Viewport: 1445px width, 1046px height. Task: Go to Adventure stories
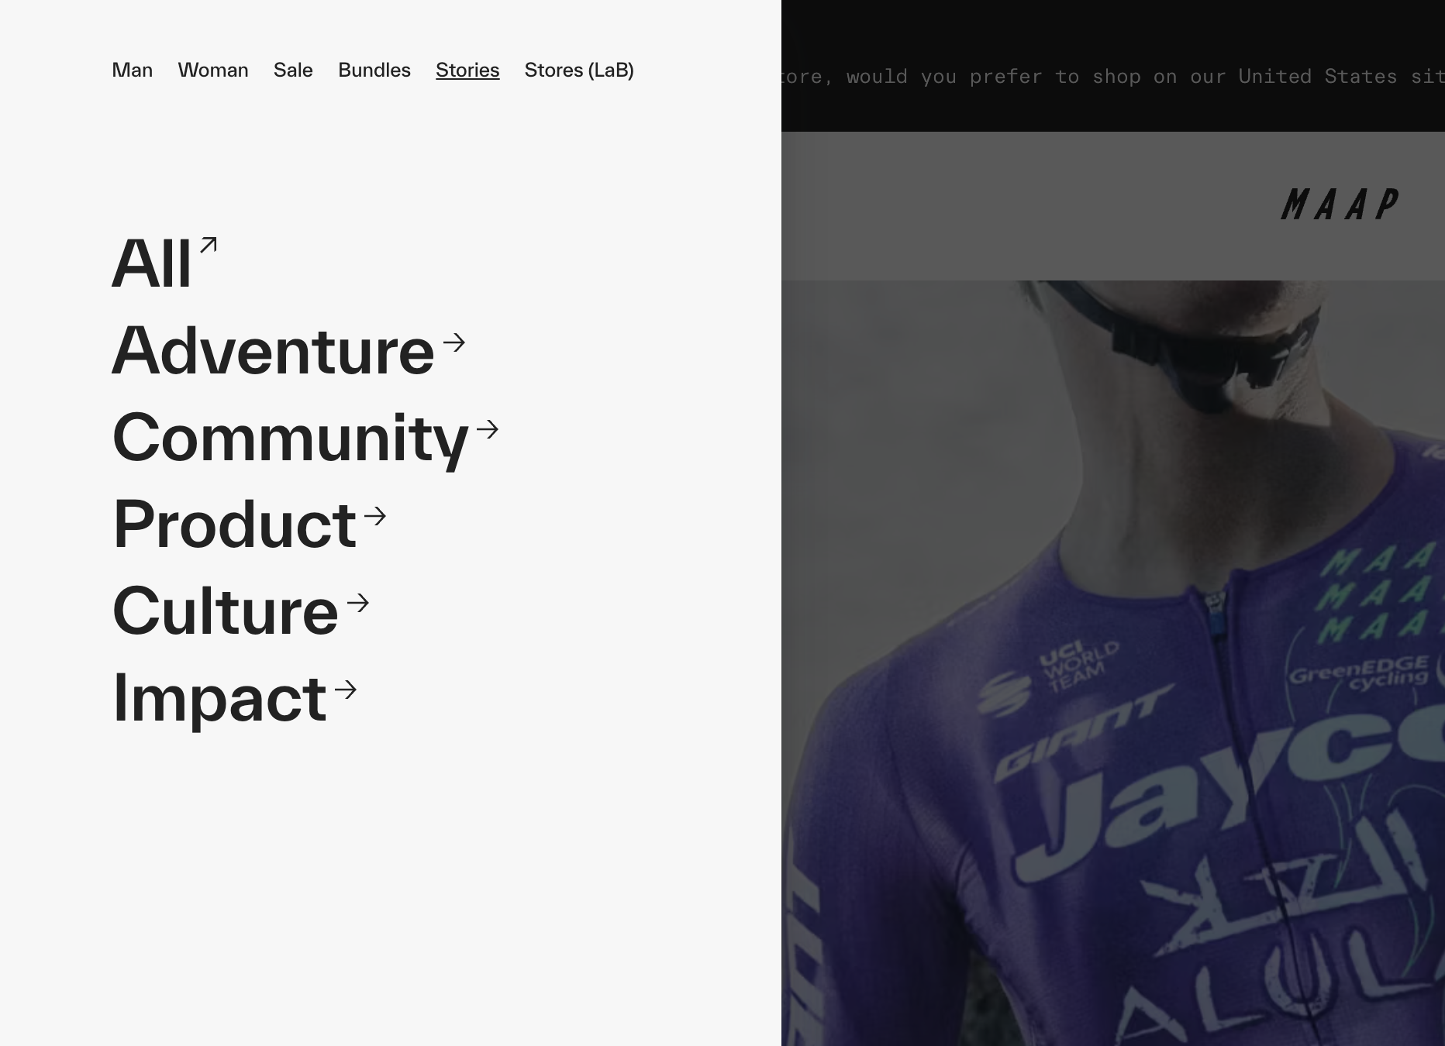click(273, 351)
